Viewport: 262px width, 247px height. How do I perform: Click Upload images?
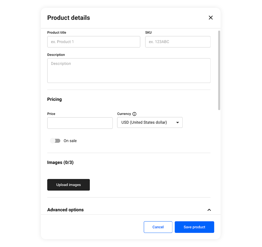(x=68, y=185)
